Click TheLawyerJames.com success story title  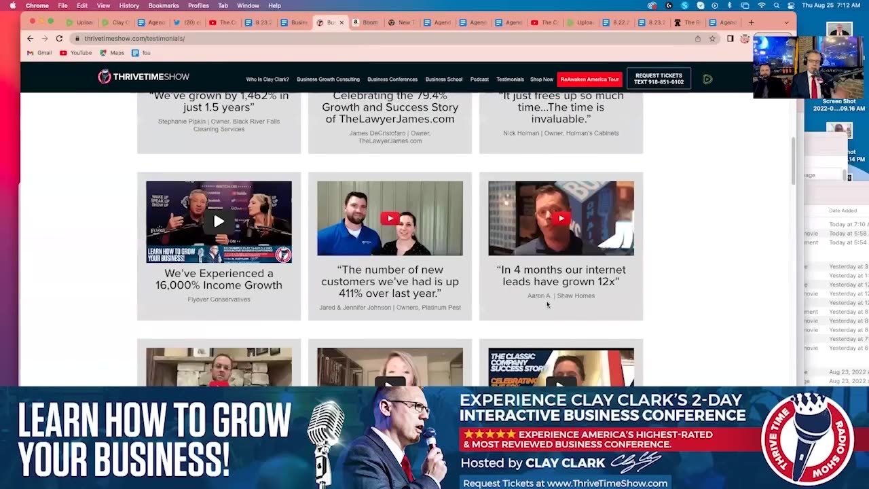[x=390, y=107]
